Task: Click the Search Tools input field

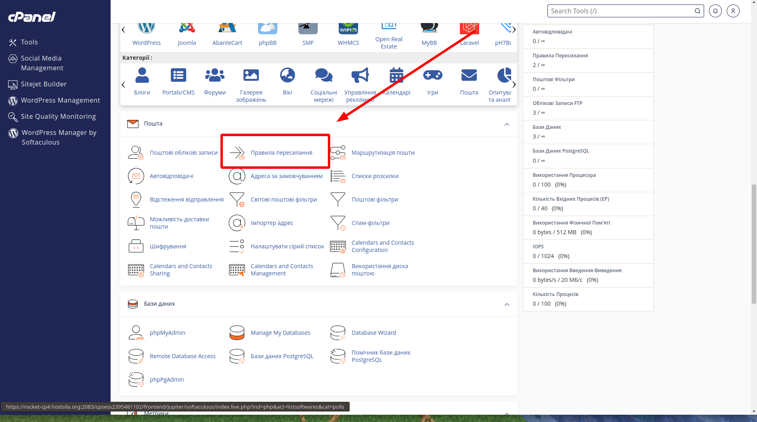Action: (x=621, y=11)
